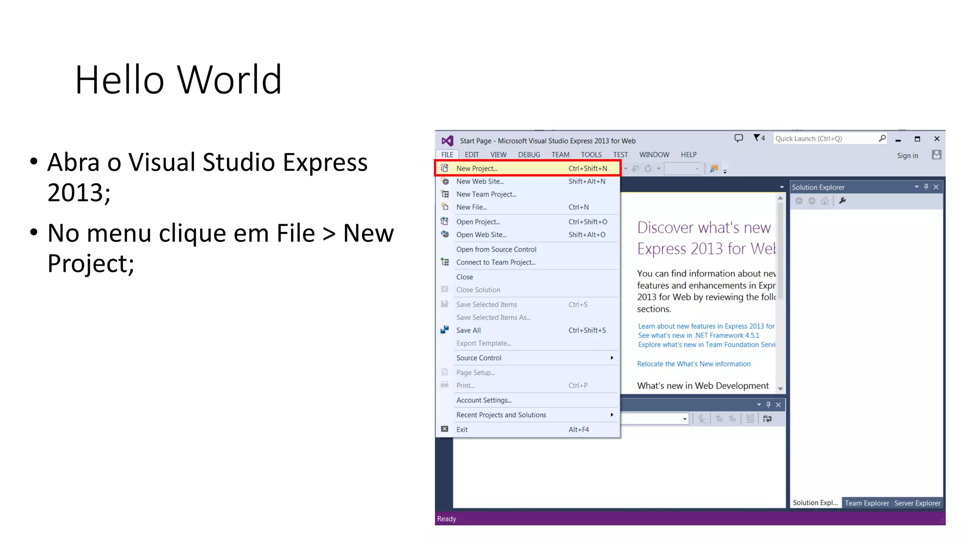This screenshot has height=542, width=964.
Task: Expand the Source Control submenu
Action: click(612, 358)
